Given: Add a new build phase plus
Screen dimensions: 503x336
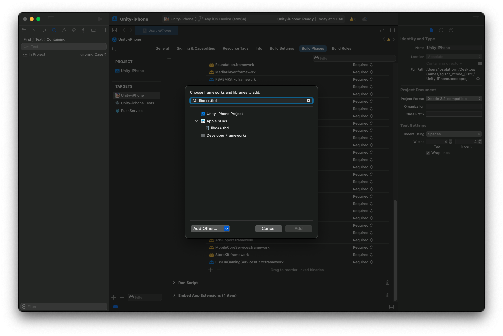Looking at the screenshot, I should tap(169, 58).
